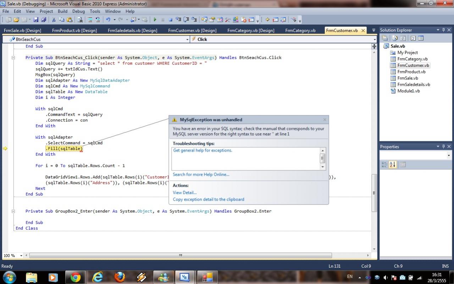Open Properties panel object selector dropdown

click(x=449, y=155)
